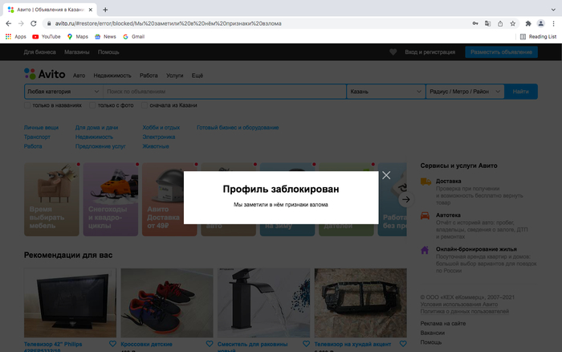The image size is (562, 352).
Task: Open the Maps bookmark
Action: tap(77, 37)
